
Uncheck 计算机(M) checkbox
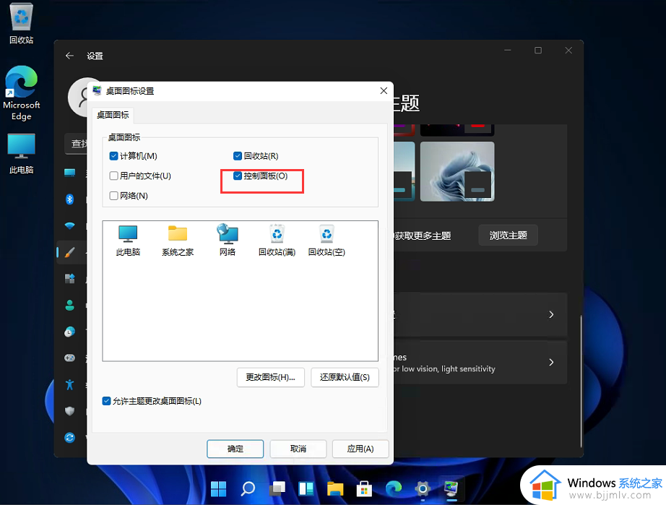(113, 156)
